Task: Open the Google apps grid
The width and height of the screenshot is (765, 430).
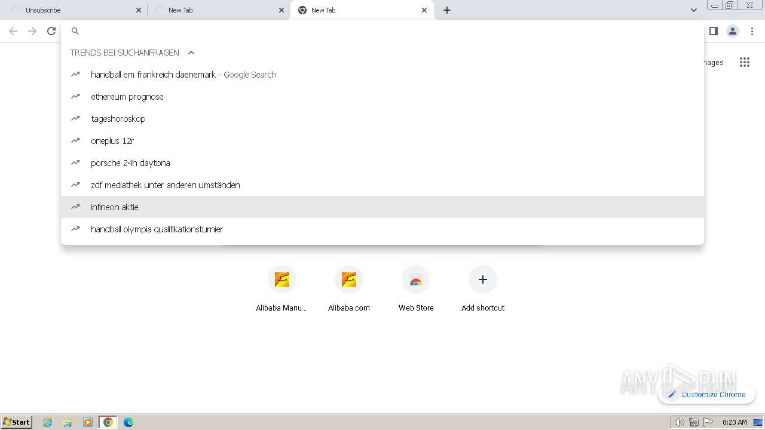Action: click(744, 62)
